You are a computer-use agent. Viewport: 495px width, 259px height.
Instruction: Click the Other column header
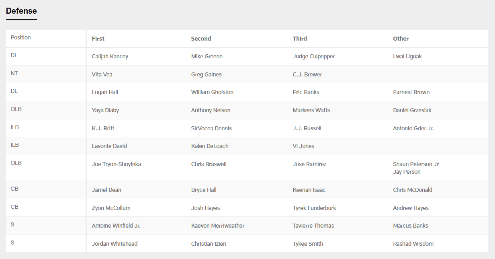pyautogui.click(x=401, y=39)
